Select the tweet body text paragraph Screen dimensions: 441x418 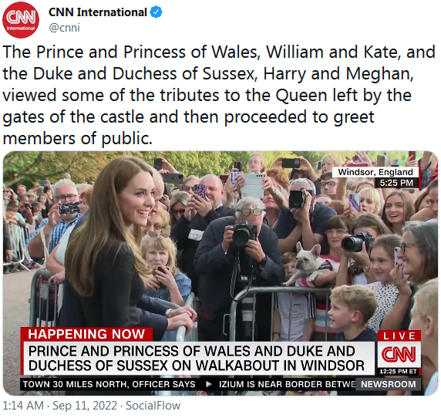219,95
